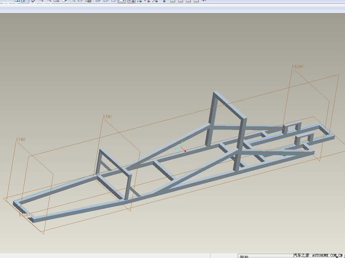Screen dimensions: 345x258
Task: Select the DTM2 datum plane label
Action: tap(21, 139)
